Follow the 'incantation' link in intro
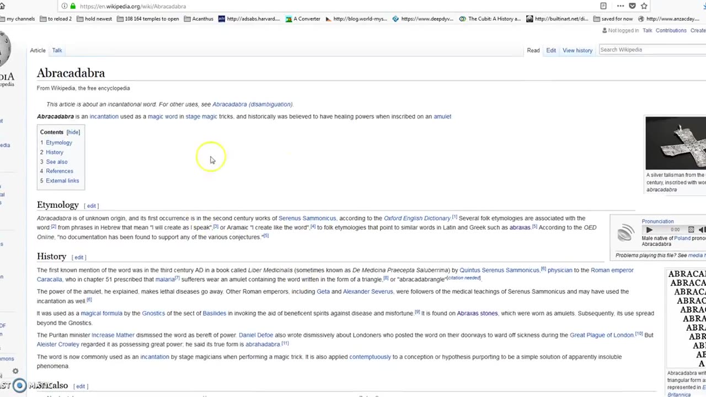The width and height of the screenshot is (706, 397). coord(104,116)
